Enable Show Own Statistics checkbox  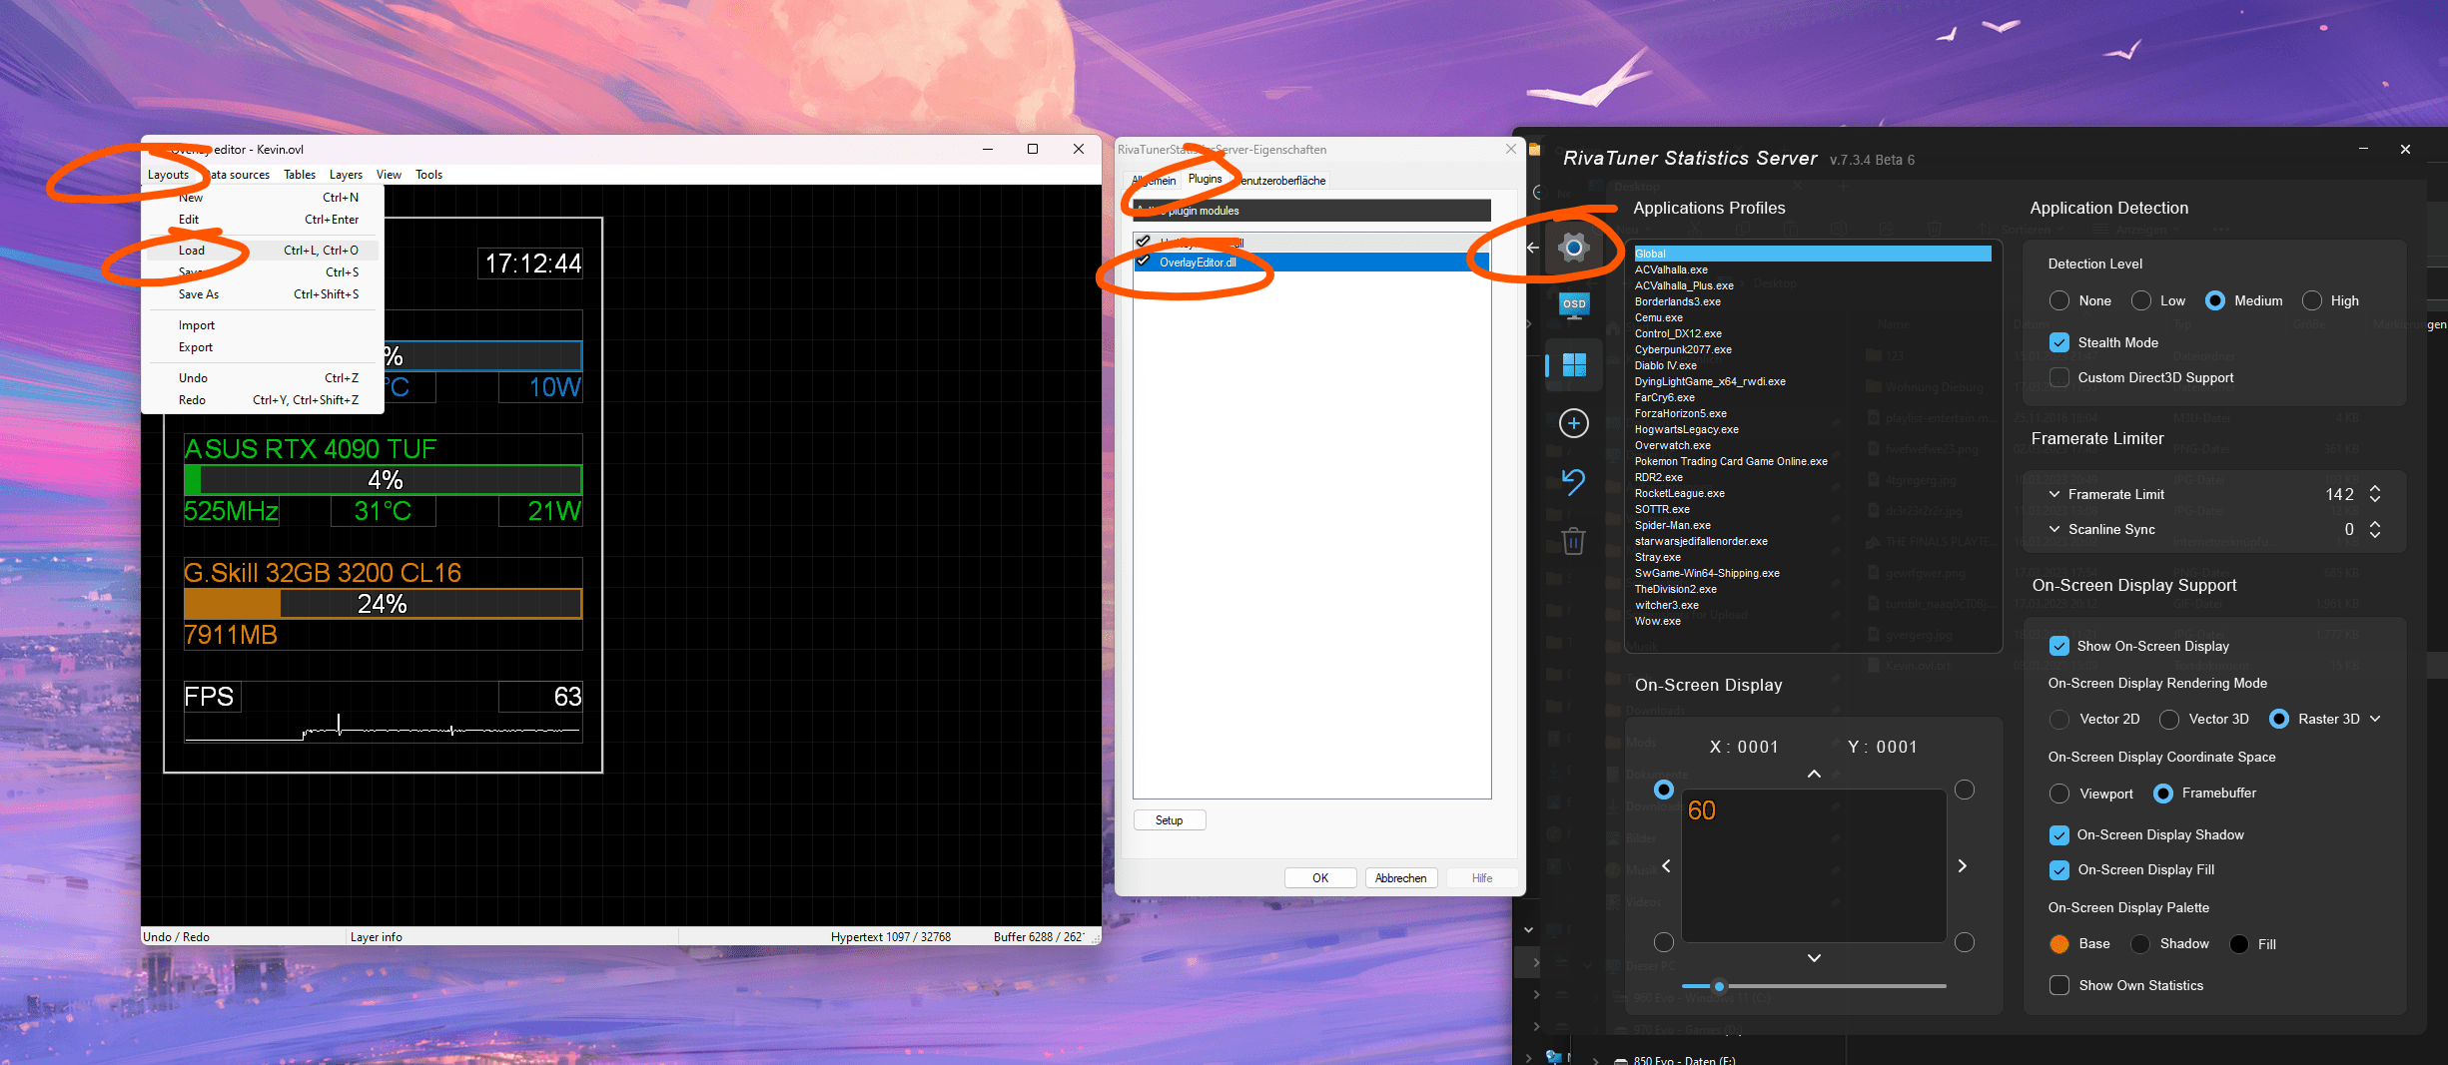point(2059,985)
